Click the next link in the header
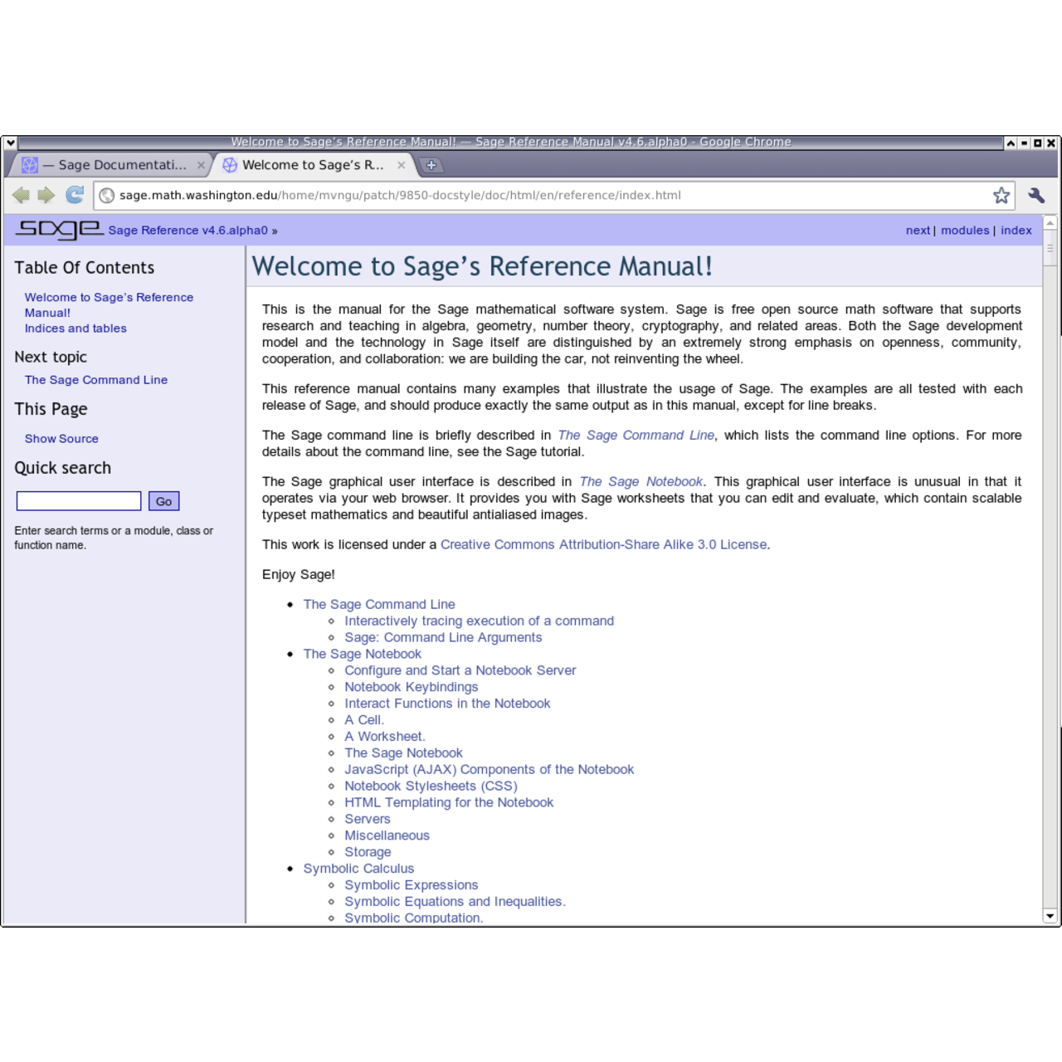1062x1062 pixels. pyautogui.click(x=918, y=230)
